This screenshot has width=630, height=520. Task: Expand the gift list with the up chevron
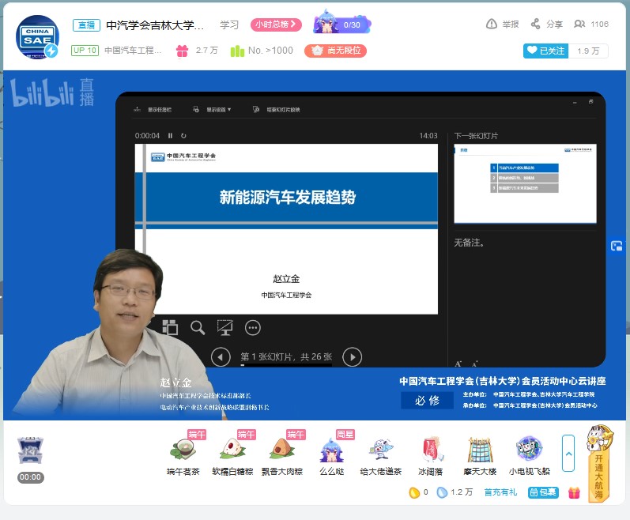pos(568,453)
